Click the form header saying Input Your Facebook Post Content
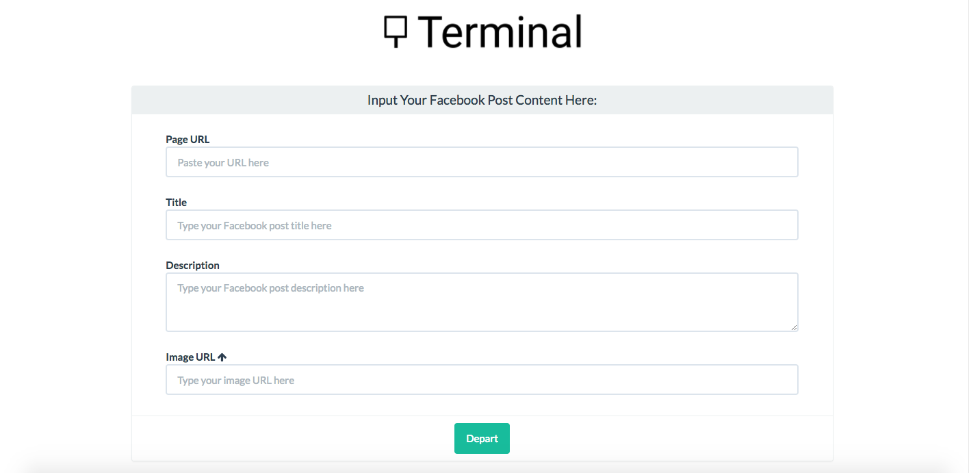Image resolution: width=969 pixels, height=473 pixels. click(482, 100)
